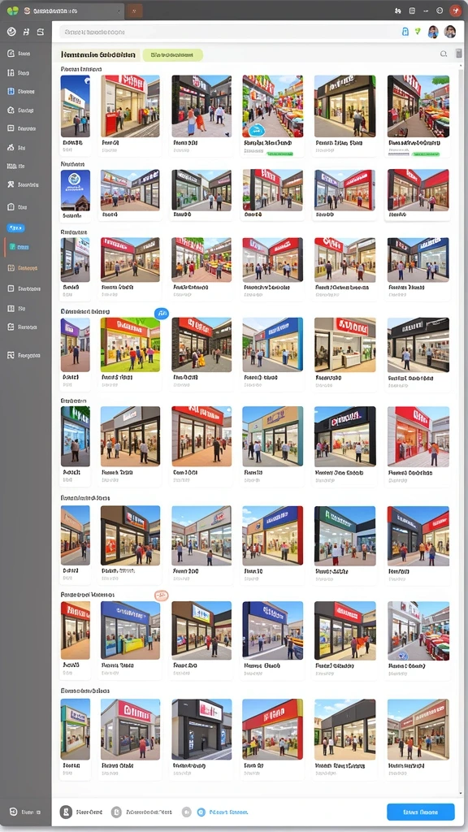This screenshot has width=468, height=832.
Task: Select the light green pill tab beside the heading
Action: (x=173, y=54)
